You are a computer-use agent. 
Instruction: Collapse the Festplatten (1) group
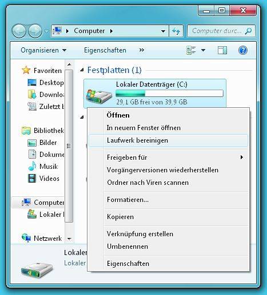click(x=82, y=70)
